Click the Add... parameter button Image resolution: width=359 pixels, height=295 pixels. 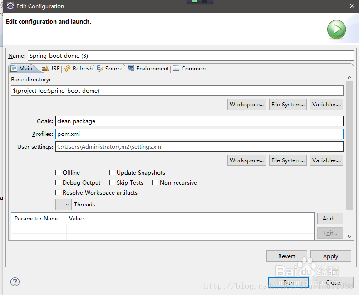[330, 219]
